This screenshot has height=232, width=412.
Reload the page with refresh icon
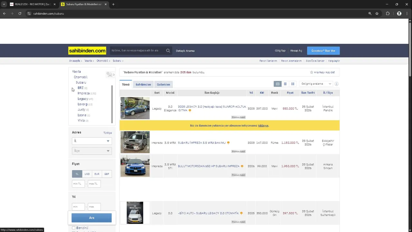20,14
